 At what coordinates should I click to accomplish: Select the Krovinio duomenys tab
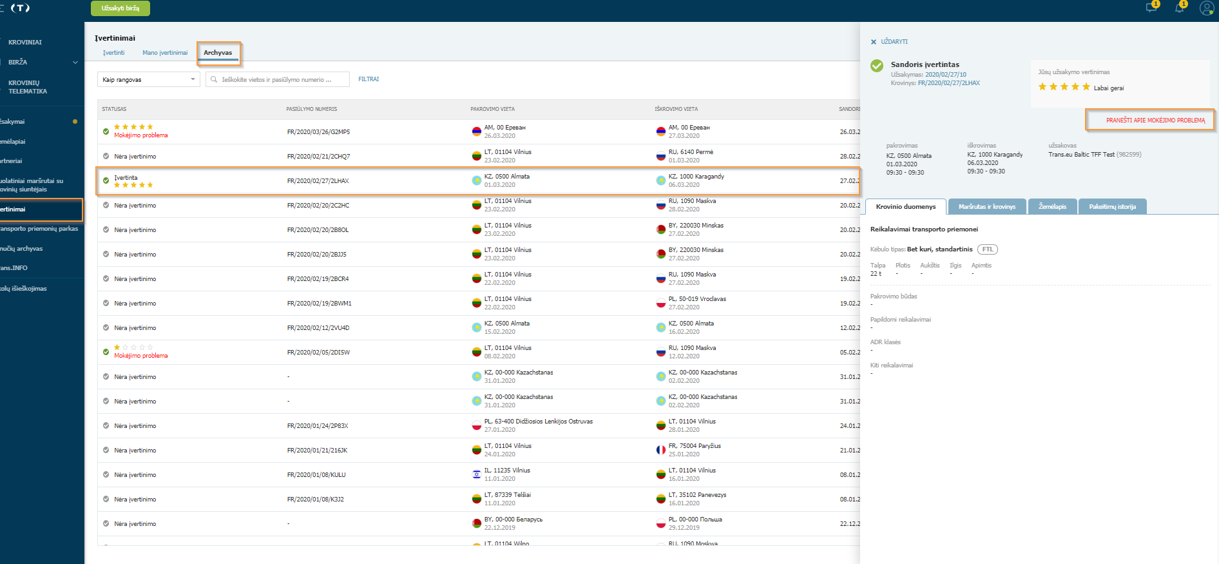tap(906, 206)
